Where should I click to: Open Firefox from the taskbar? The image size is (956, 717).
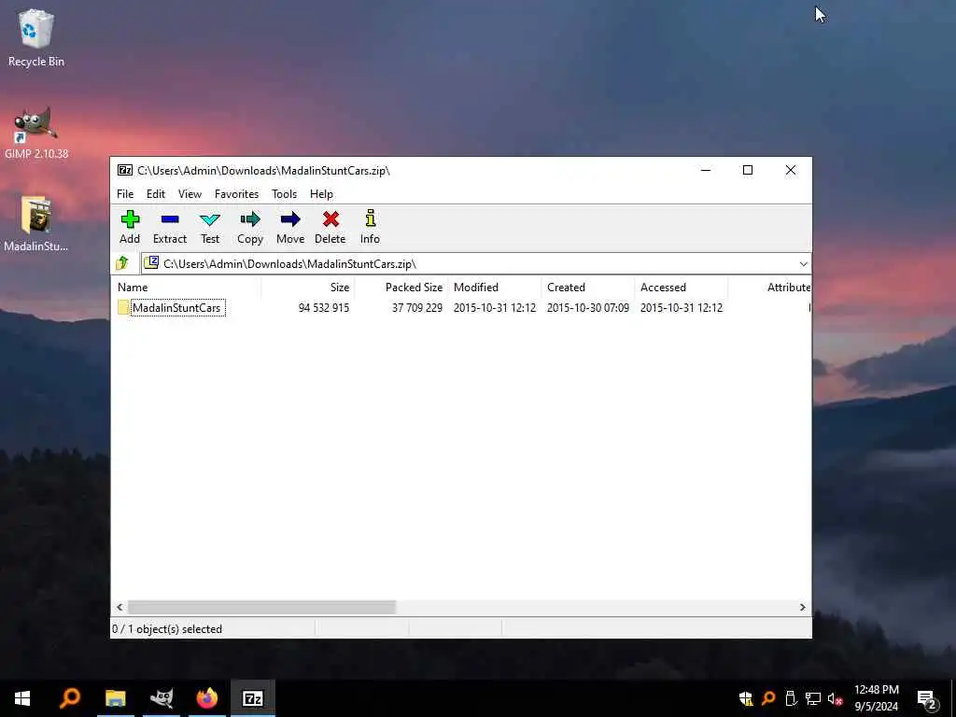206,698
